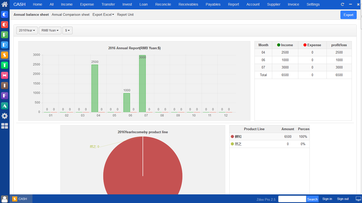Screen dimensions: 362x203
Task: Open the Home menu
Action: 38,4
